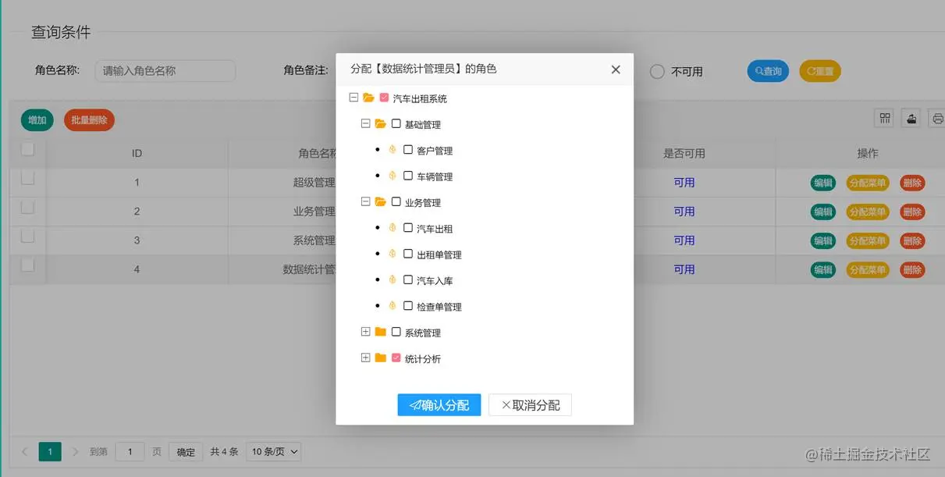Click 删除 in the ID 4 row
945x477 pixels.
(912, 269)
